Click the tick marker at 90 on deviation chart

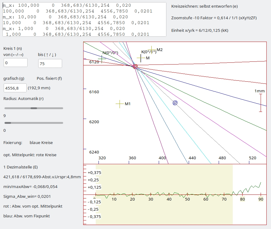261,194
